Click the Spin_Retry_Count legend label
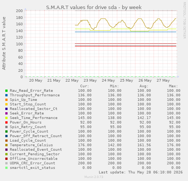188x181 pixels. tap(28, 127)
